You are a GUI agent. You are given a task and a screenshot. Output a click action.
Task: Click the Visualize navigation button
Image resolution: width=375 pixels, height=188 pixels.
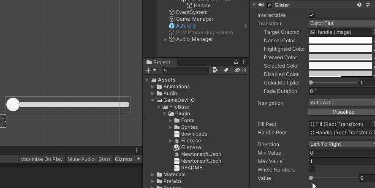pos(342,112)
